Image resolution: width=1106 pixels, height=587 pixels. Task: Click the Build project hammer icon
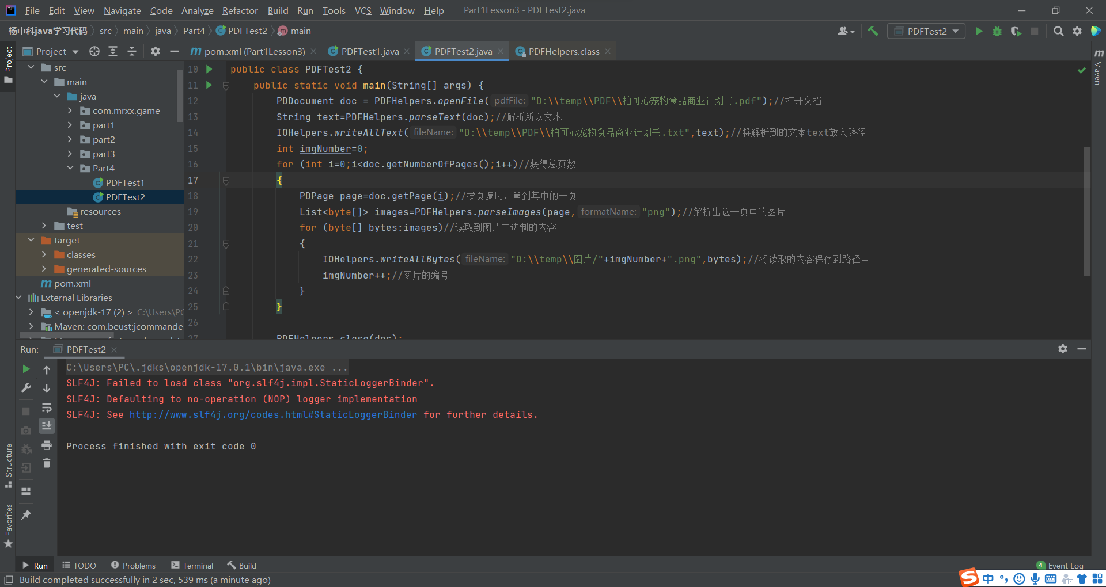pos(873,31)
